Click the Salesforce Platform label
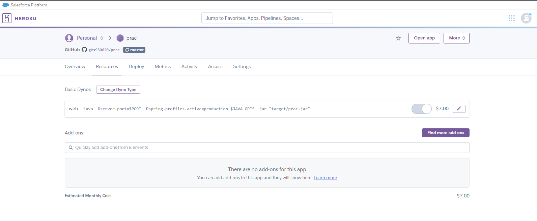 [x=29, y=5]
